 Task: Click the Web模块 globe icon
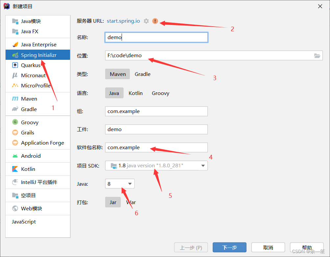click(15, 208)
